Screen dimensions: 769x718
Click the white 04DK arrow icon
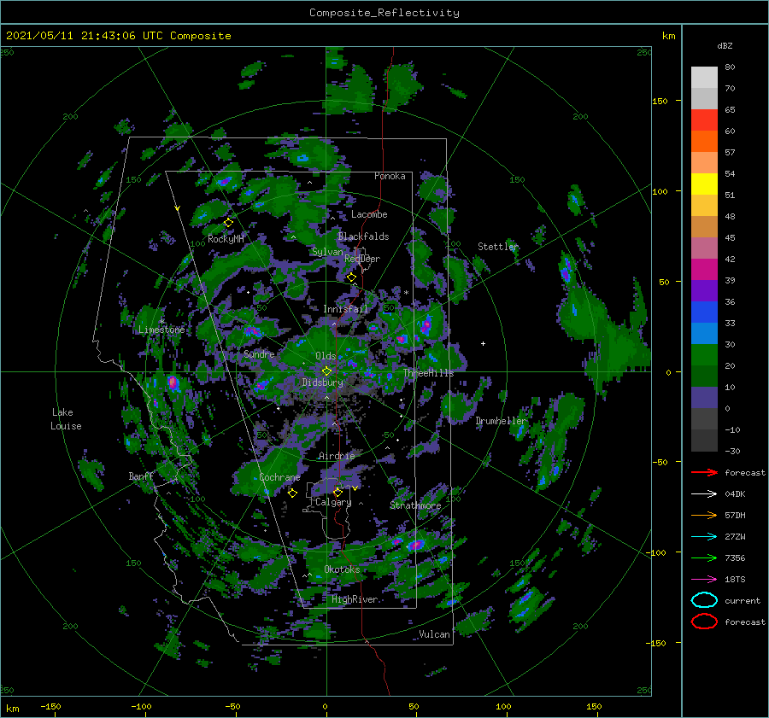coord(704,494)
